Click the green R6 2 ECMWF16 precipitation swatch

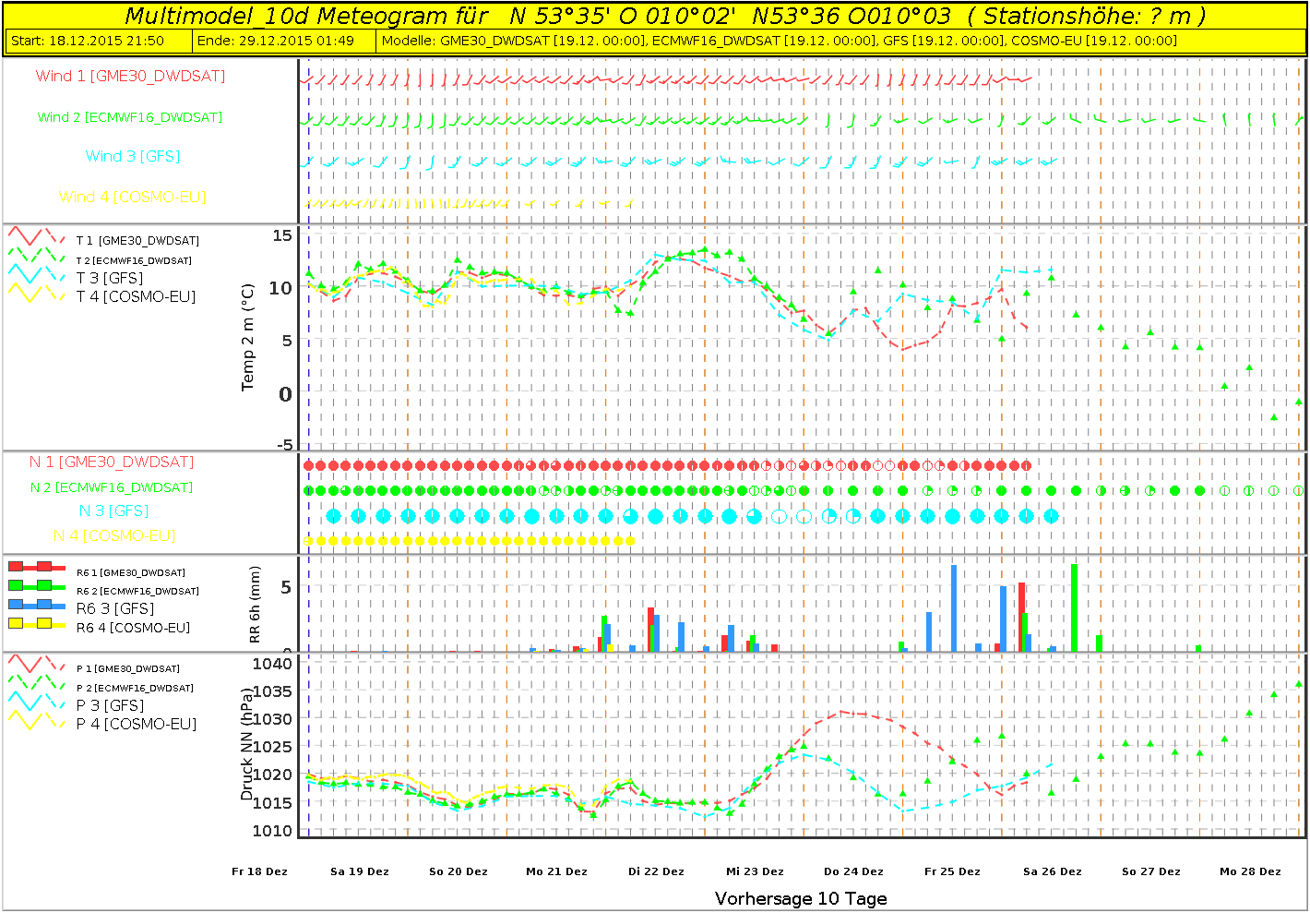coord(37,585)
